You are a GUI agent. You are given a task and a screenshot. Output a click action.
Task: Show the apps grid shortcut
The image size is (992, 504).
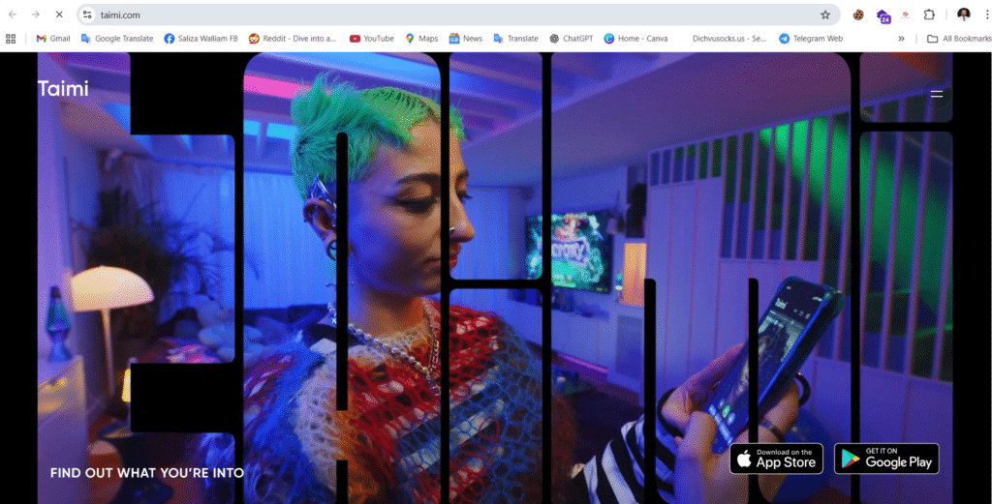click(12, 39)
